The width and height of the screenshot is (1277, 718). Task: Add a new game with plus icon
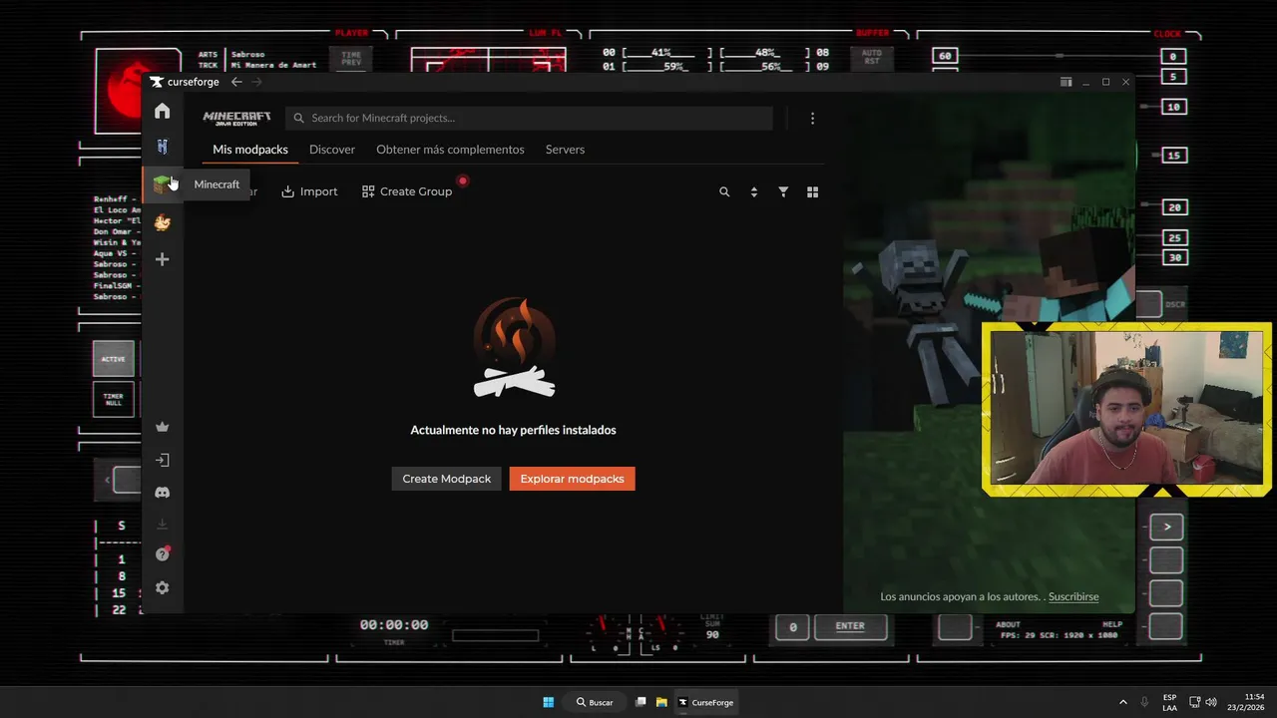tap(162, 259)
